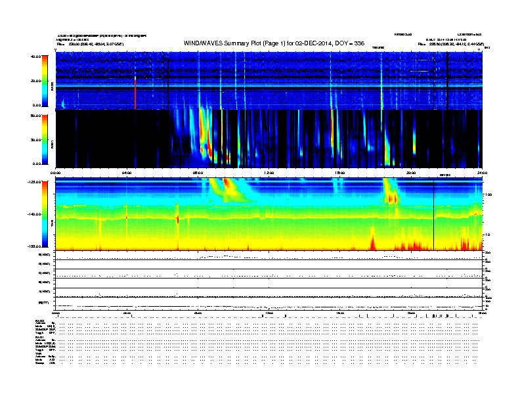Click the RAD2 status block heading at bottom
This screenshot has width=520, height=402.
pyautogui.click(x=40, y=321)
